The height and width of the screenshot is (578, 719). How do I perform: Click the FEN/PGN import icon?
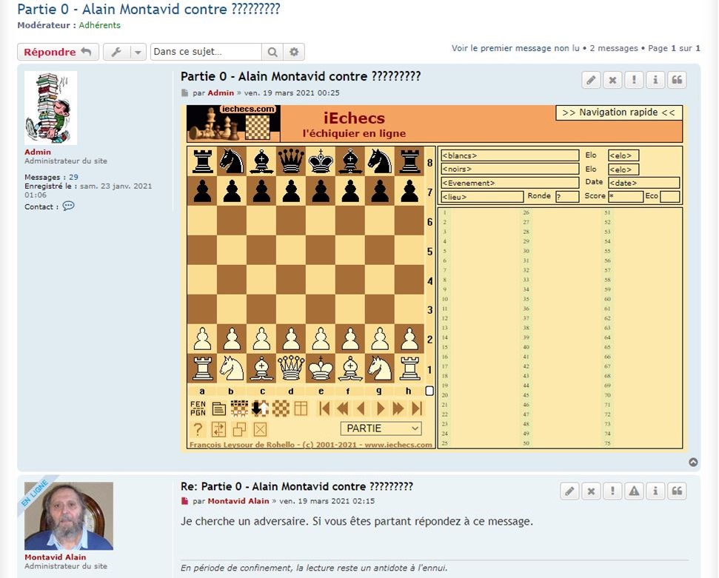tap(198, 409)
